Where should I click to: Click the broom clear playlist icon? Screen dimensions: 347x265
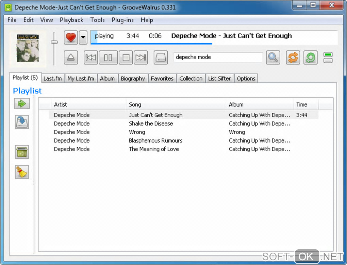(22, 172)
